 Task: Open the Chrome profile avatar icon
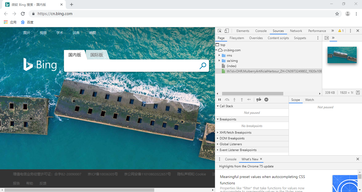[x=348, y=14]
